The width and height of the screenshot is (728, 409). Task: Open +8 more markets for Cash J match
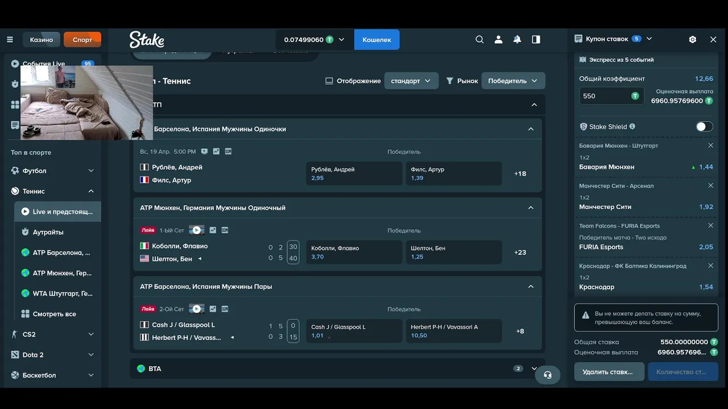pos(520,331)
